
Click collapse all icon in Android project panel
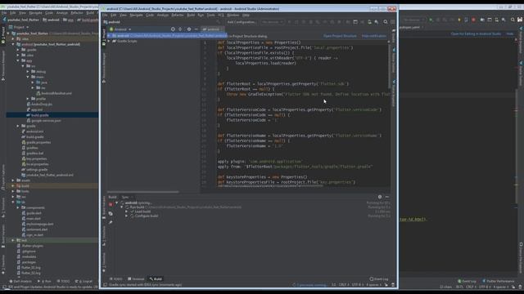180,29
